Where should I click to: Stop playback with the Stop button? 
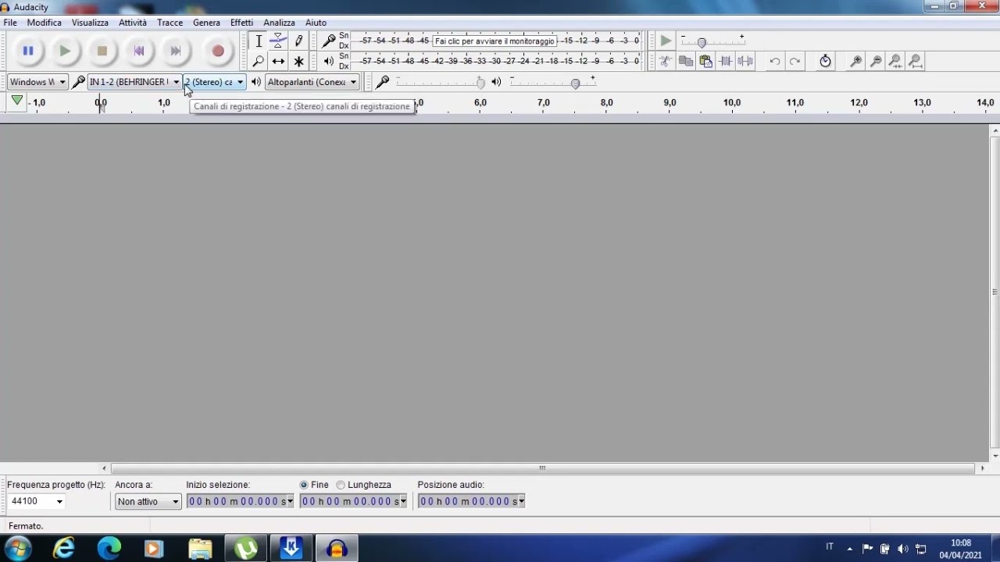tap(102, 51)
